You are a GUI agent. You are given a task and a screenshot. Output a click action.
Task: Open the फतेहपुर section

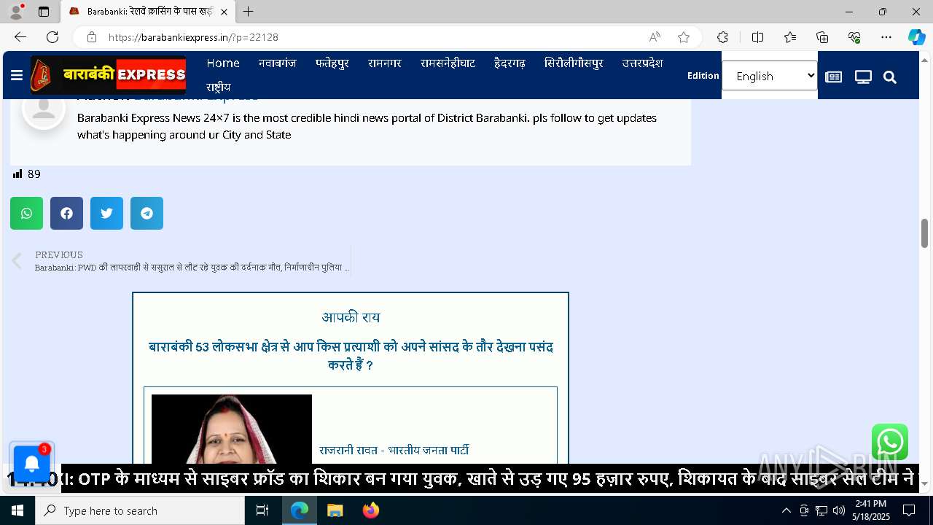coord(332,63)
